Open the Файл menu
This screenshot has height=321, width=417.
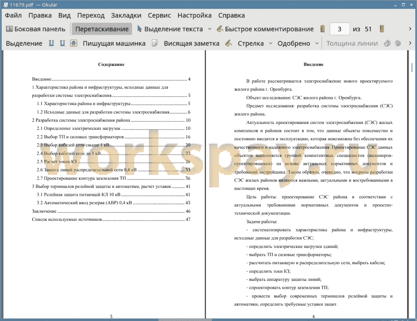pos(13,15)
